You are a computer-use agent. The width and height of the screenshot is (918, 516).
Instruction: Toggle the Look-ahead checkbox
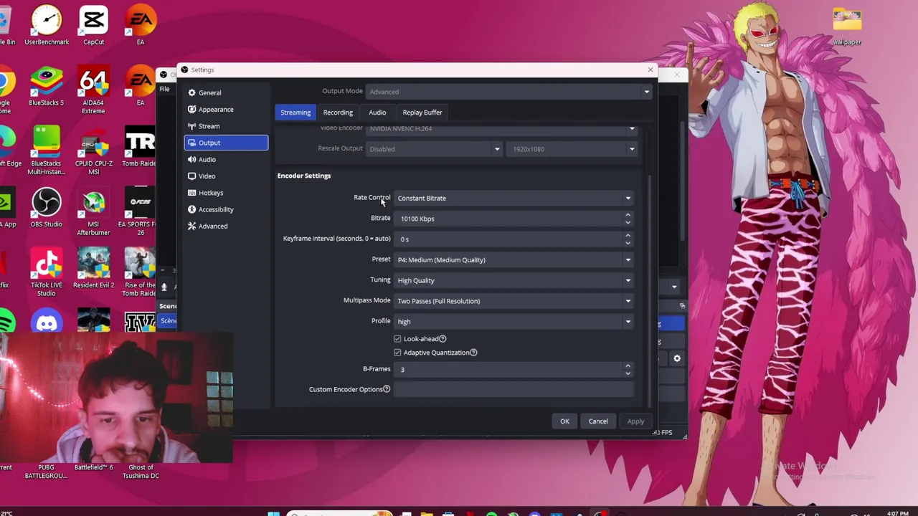397,339
